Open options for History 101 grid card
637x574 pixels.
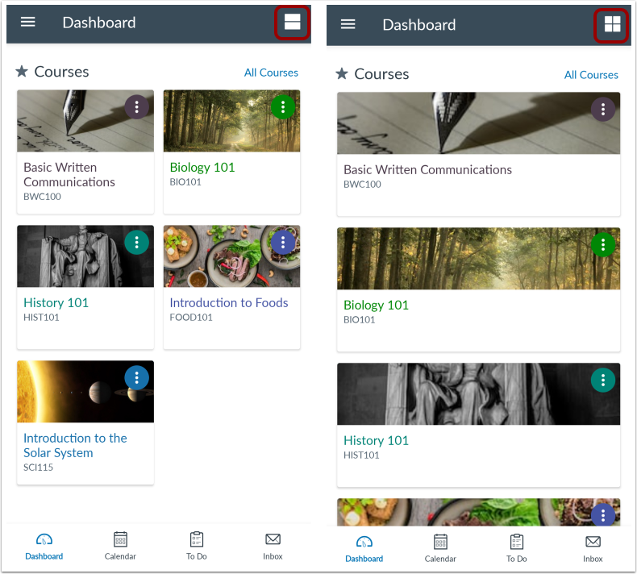point(136,242)
